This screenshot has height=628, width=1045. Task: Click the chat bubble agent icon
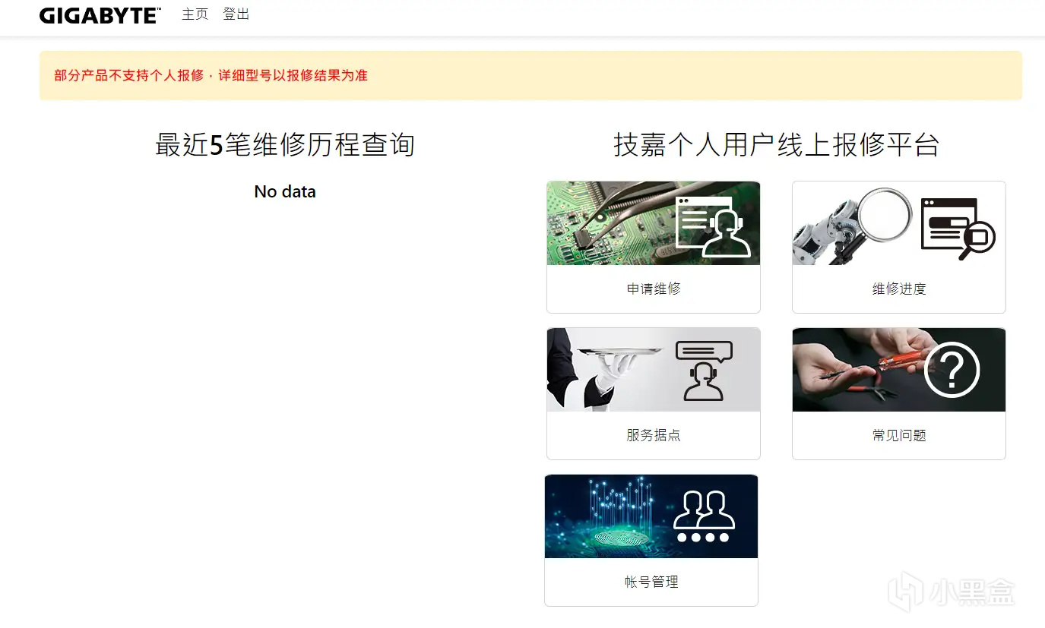coord(704,371)
